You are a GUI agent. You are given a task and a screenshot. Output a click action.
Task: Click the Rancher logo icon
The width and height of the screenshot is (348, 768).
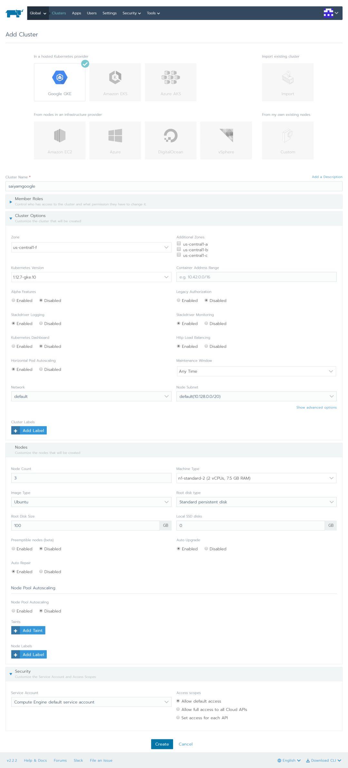tap(15, 13)
